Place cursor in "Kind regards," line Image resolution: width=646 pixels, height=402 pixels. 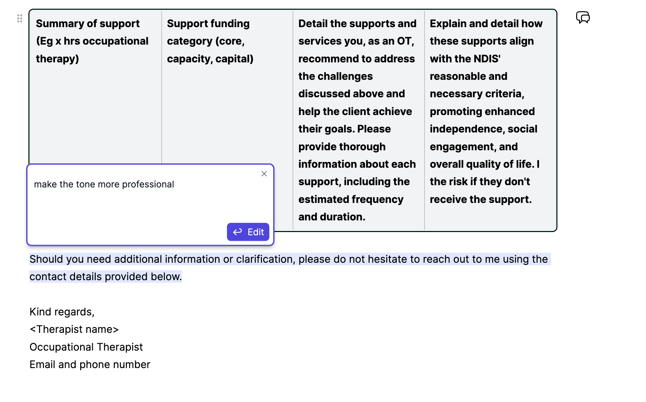point(62,312)
